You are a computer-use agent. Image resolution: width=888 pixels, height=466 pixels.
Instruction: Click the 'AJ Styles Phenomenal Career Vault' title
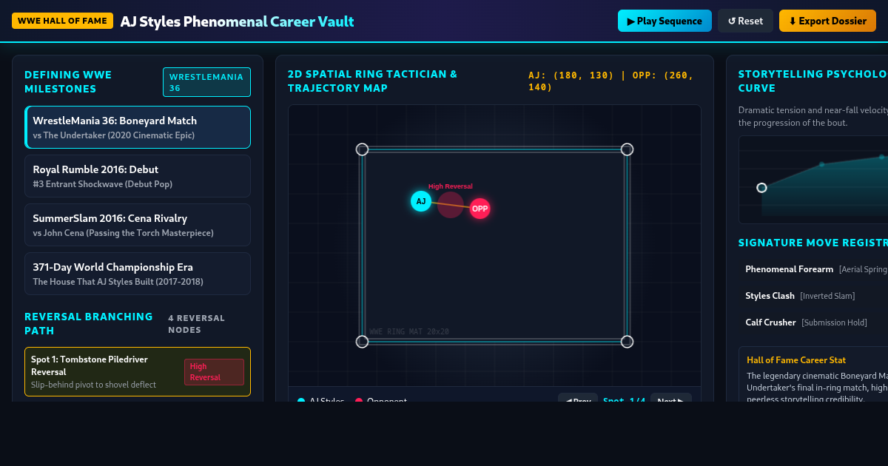pos(237,21)
